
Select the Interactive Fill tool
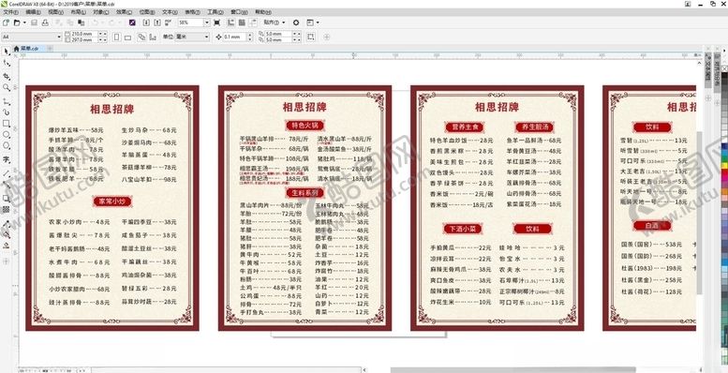coord(6,235)
